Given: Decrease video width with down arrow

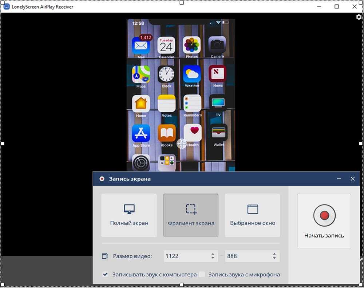Looking at the screenshot, I should (x=213, y=258).
